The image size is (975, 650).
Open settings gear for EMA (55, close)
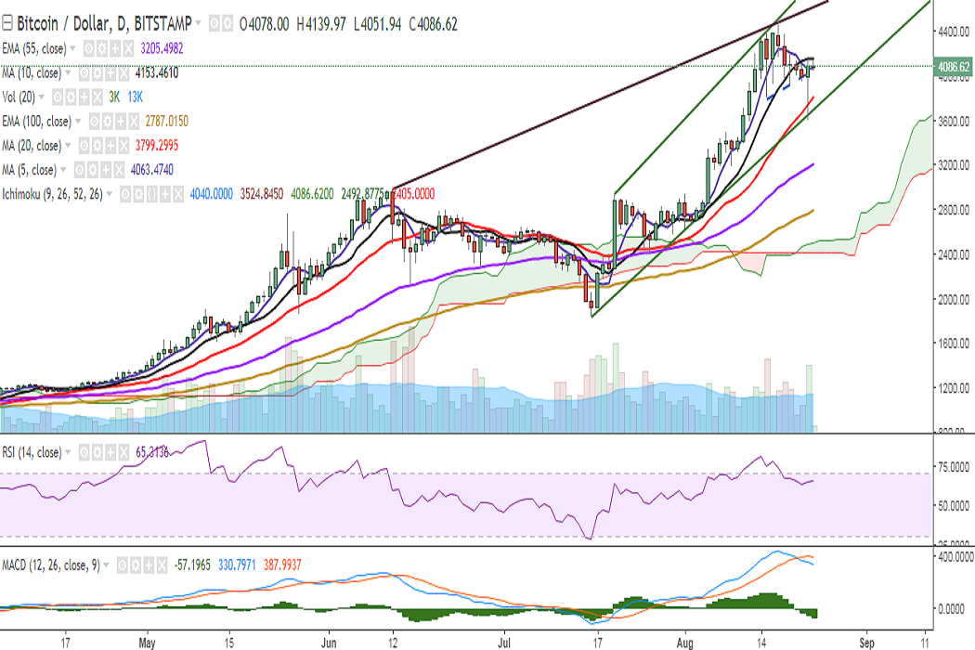(102, 48)
